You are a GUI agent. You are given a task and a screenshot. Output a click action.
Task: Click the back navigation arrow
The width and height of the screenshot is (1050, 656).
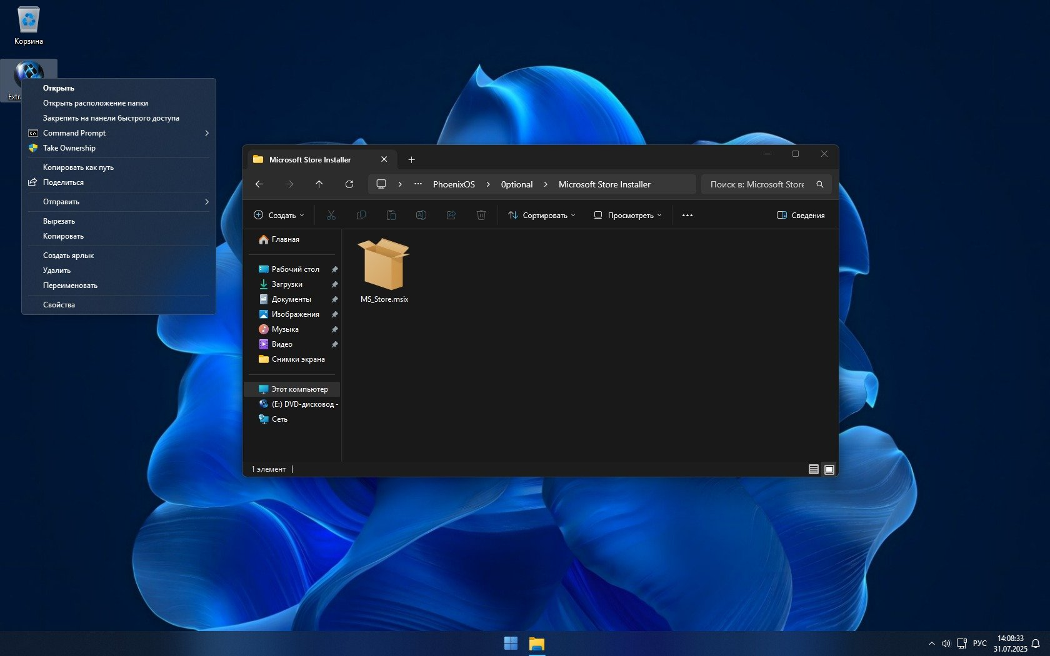(x=259, y=184)
